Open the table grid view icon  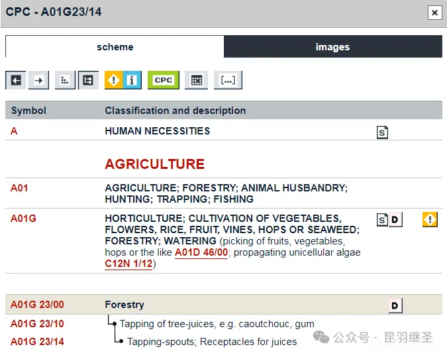pyautogui.click(x=196, y=80)
